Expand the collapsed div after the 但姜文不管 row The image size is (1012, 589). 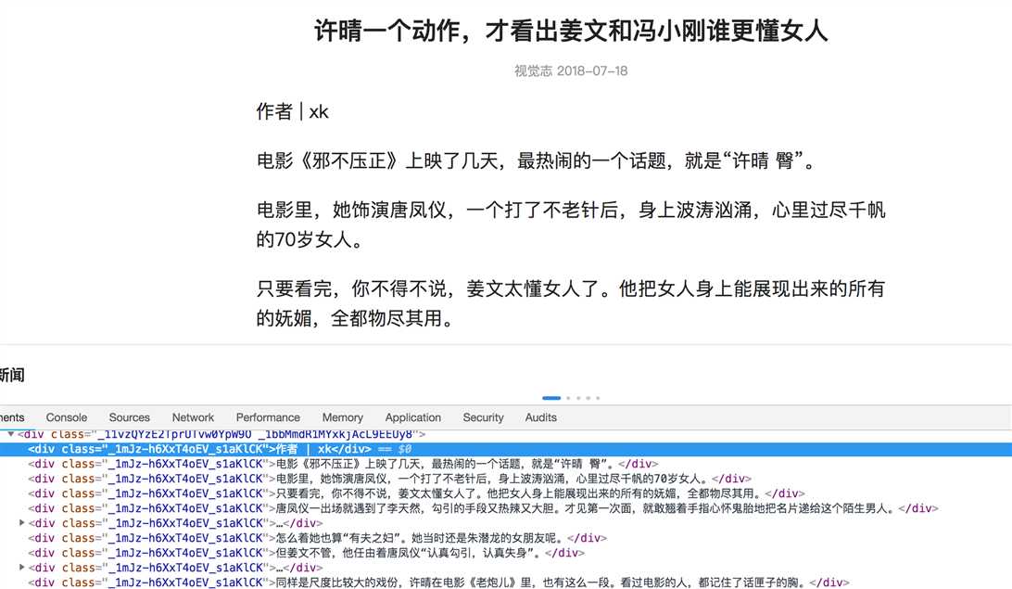tap(22, 567)
